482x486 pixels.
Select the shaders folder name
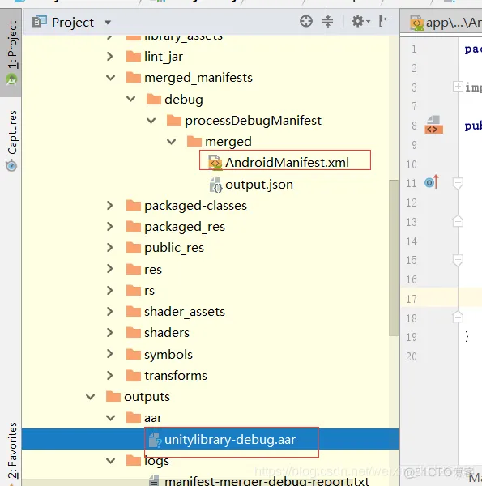pyautogui.click(x=167, y=333)
